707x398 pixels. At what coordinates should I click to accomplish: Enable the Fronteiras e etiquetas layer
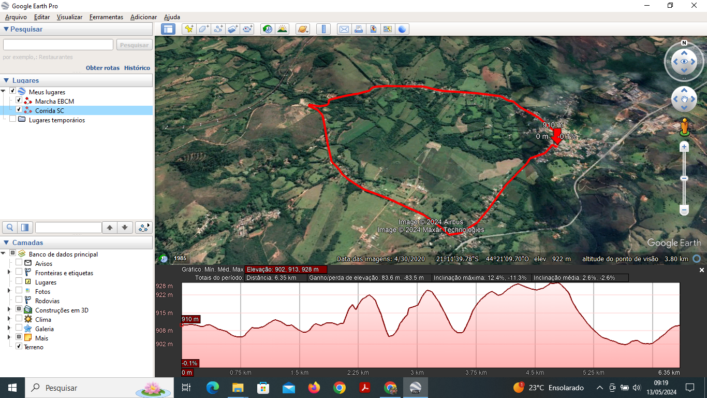(x=19, y=273)
